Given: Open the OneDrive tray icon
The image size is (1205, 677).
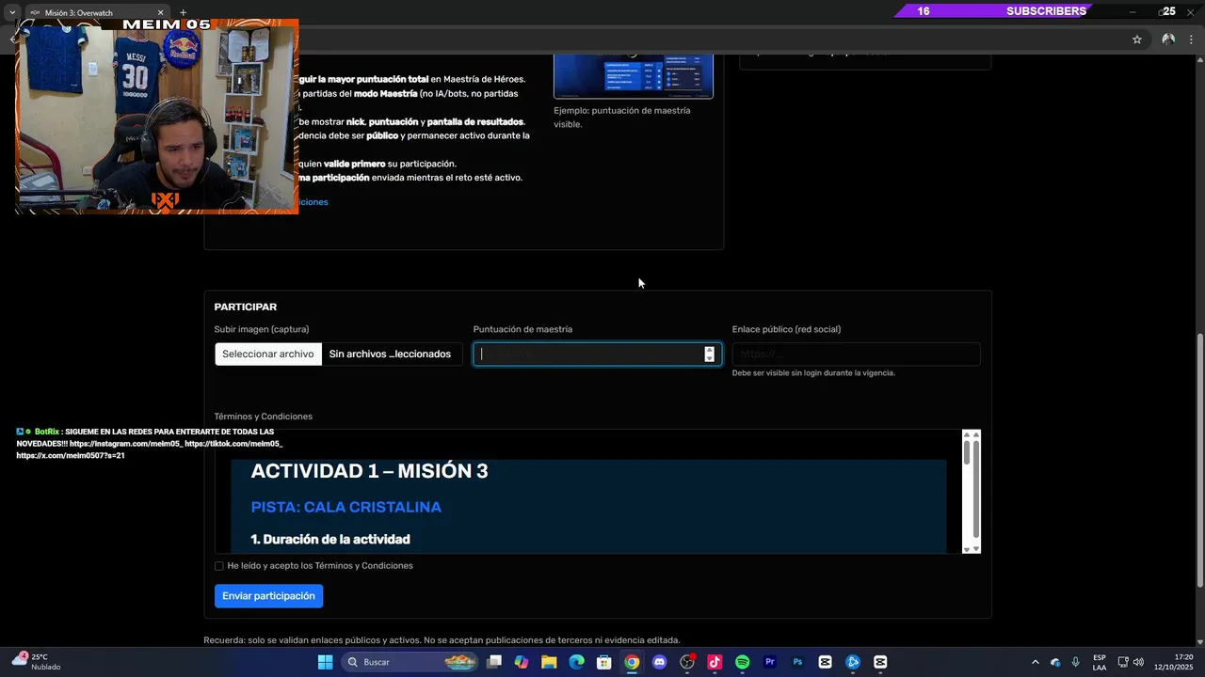Looking at the screenshot, I should pos(1055,662).
